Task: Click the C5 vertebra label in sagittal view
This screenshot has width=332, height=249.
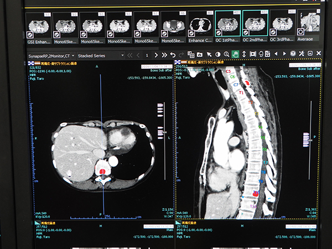Action: [228, 72]
